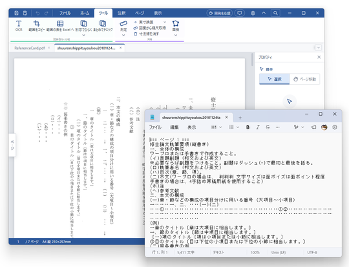Open Notepad settings gear
Image resolution: width=349 pixels, height=267 pixels.
[x=335, y=127]
